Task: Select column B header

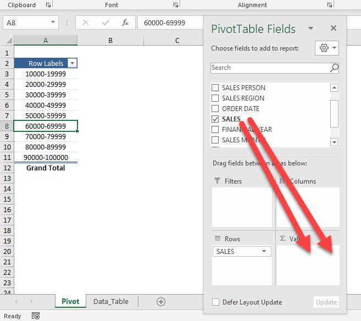Action: (x=110, y=41)
